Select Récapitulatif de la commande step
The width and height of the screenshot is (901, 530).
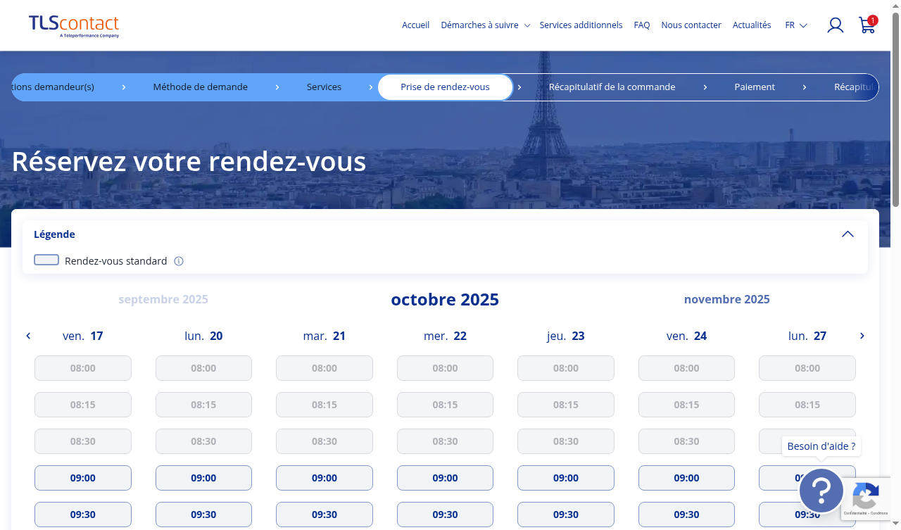[x=612, y=87]
